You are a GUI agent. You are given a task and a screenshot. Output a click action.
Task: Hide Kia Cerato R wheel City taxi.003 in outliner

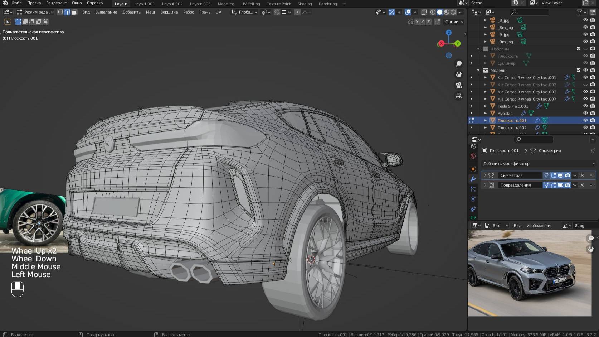click(x=585, y=92)
